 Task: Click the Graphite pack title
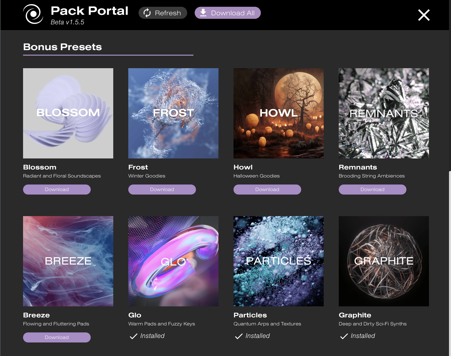click(355, 315)
